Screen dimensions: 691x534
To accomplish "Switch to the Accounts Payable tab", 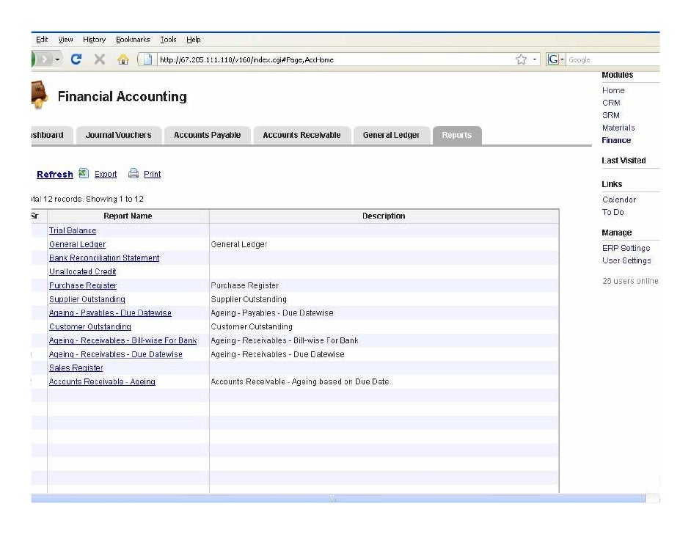I will click(207, 135).
